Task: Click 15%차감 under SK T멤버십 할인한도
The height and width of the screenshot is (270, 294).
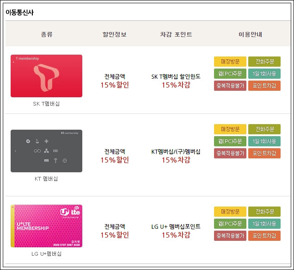Action: pyautogui.click(x=176, y=85)
